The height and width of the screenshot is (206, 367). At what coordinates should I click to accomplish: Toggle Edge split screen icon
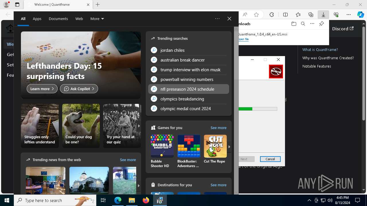pyautogui.click(x=285, y=15)
